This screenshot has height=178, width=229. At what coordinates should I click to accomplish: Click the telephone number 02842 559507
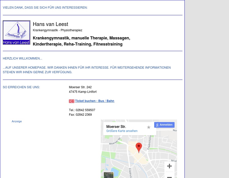(x=85, y=110)
